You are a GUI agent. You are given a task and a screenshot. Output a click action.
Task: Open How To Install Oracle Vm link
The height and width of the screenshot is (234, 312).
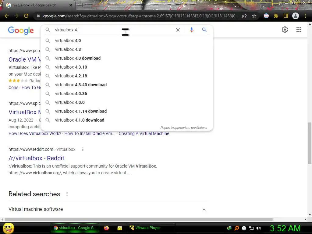click(x=90, y=133)
